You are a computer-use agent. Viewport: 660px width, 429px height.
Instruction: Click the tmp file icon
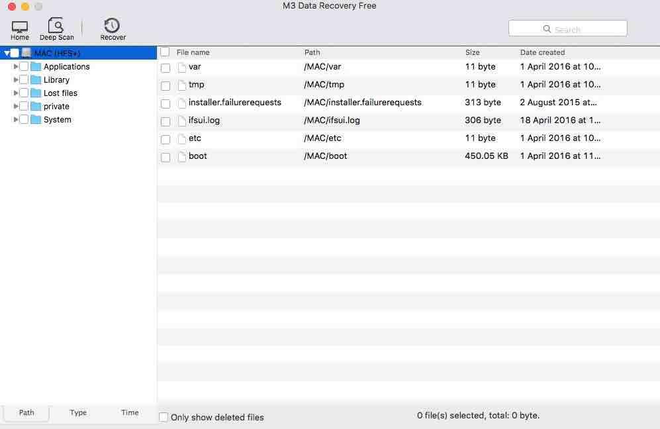[182, 85]
